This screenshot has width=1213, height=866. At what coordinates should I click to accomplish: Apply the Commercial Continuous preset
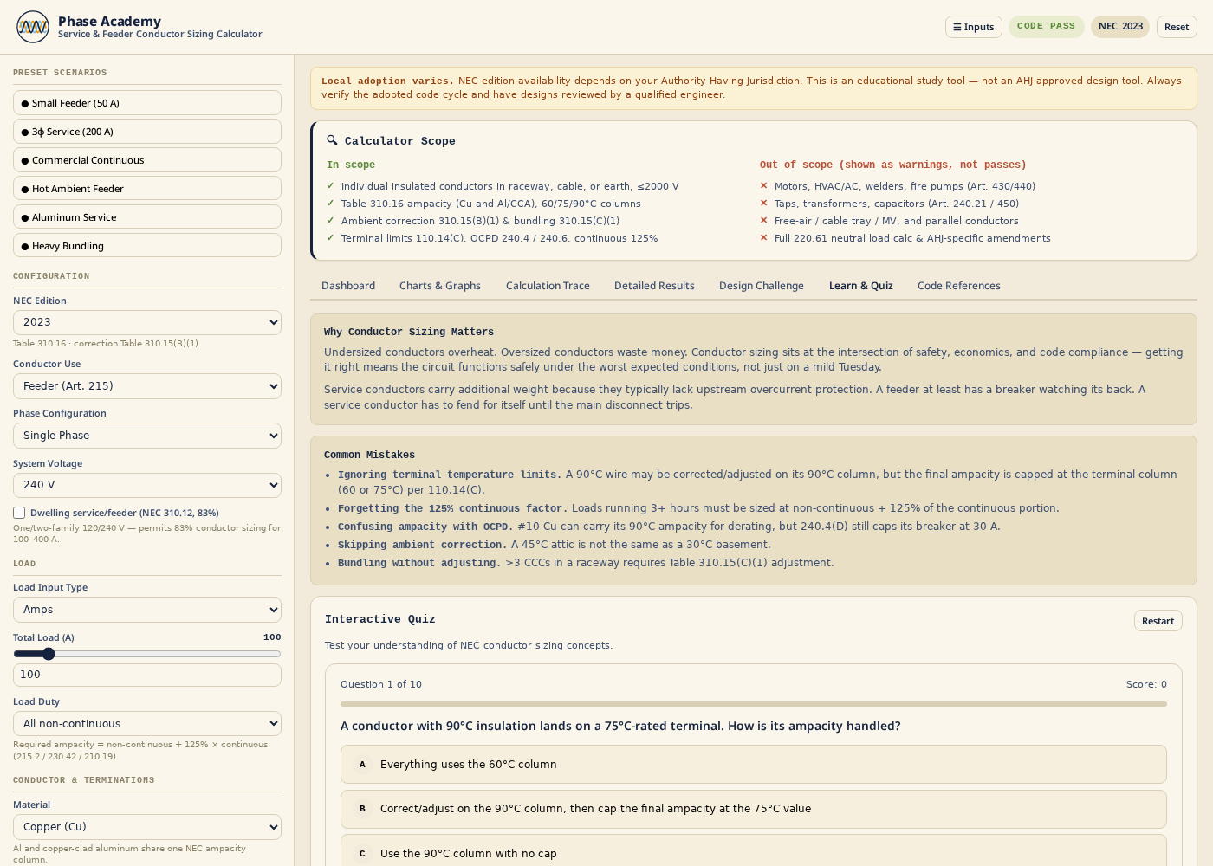(x=147, y=159)
